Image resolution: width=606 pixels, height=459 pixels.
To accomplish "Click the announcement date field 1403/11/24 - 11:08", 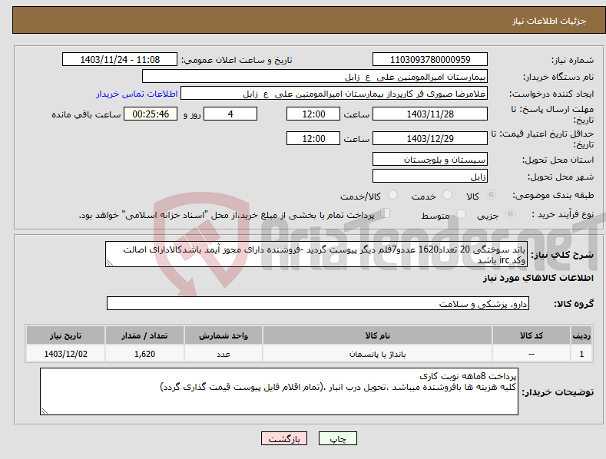I will [x=120, y=60].
